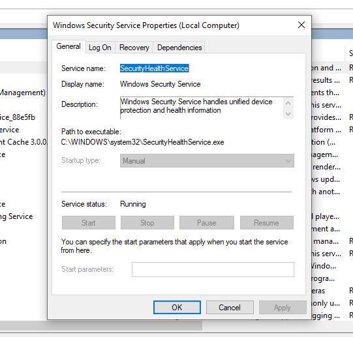Click the 'render...' description cell in Services list
This screenshot has width=353, height=337.
coord(326,167)
